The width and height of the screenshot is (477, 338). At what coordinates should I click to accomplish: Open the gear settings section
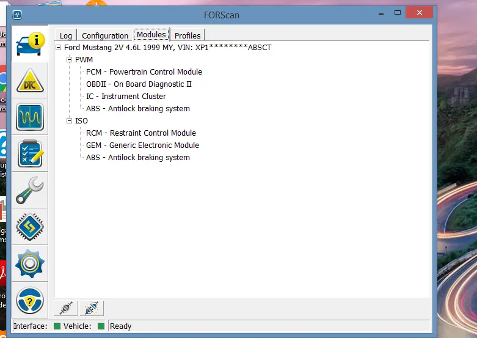[30, 263]
